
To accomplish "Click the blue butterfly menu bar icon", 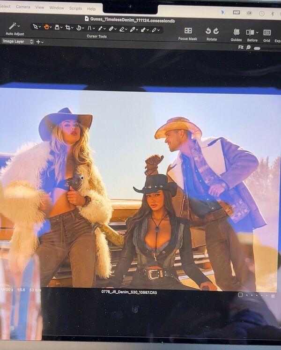I will (223, 12).
